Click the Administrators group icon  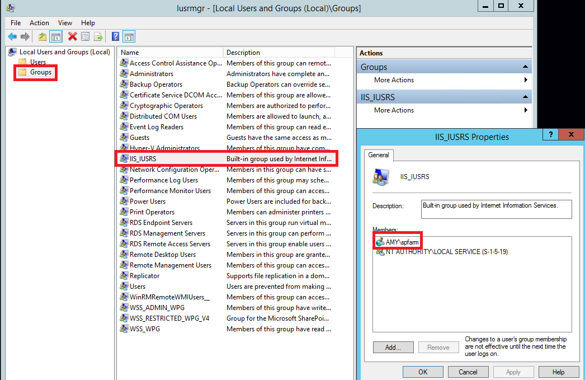124,73
